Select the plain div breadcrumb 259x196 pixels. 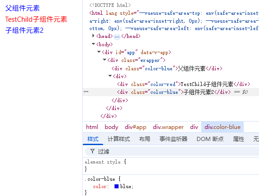coord(194,127)
